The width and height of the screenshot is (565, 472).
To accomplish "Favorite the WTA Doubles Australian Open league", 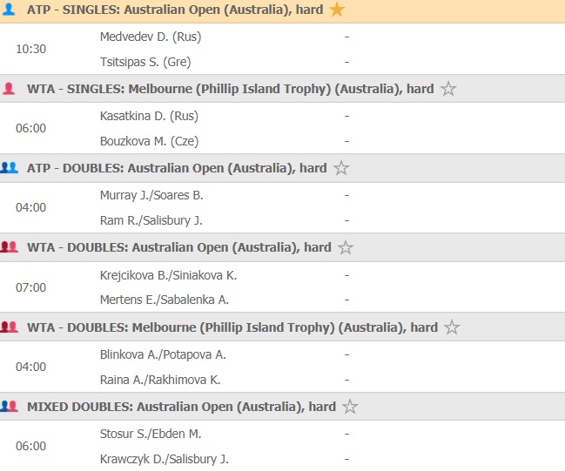I will tap(346, 247).
